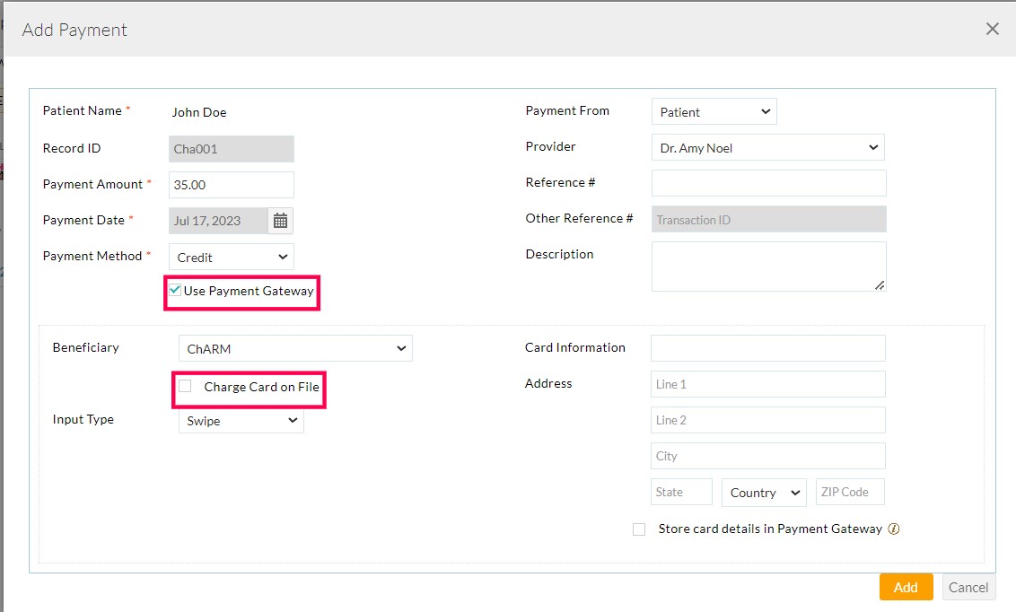Image resolution: width=1016 pixels, height=612 pixels.
Task: Click the ZIP Code field
Action: (849, 492)
